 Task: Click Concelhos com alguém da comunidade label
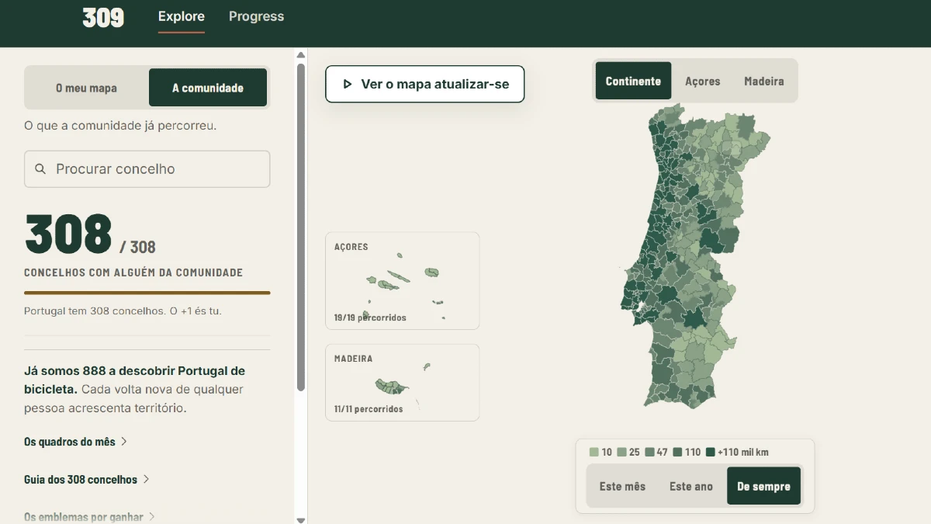[x=133, y=272]
